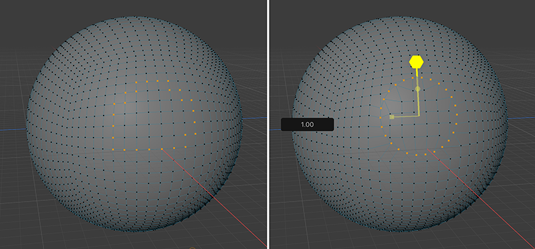Select the small circle handle on gizmo shaft
The height and width of the screenshot is (249, 535).
[x=417, y=89]
